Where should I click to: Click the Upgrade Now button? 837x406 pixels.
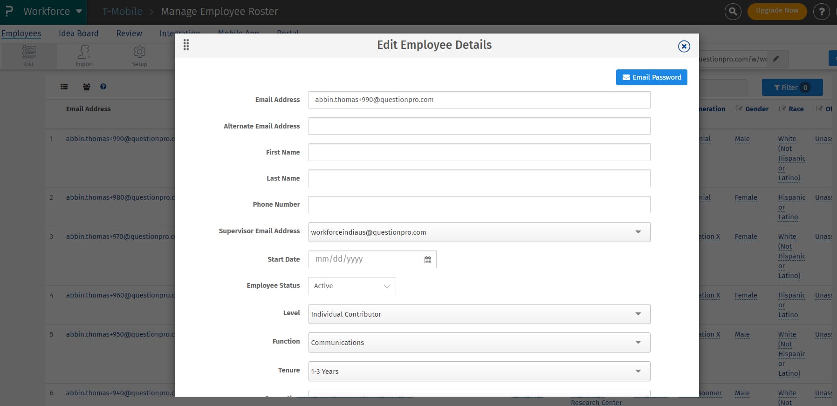pos(777,11)
